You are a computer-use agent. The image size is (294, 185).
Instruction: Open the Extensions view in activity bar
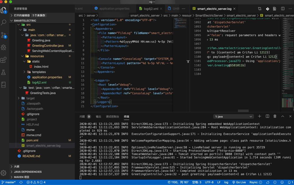coord(3,60)
